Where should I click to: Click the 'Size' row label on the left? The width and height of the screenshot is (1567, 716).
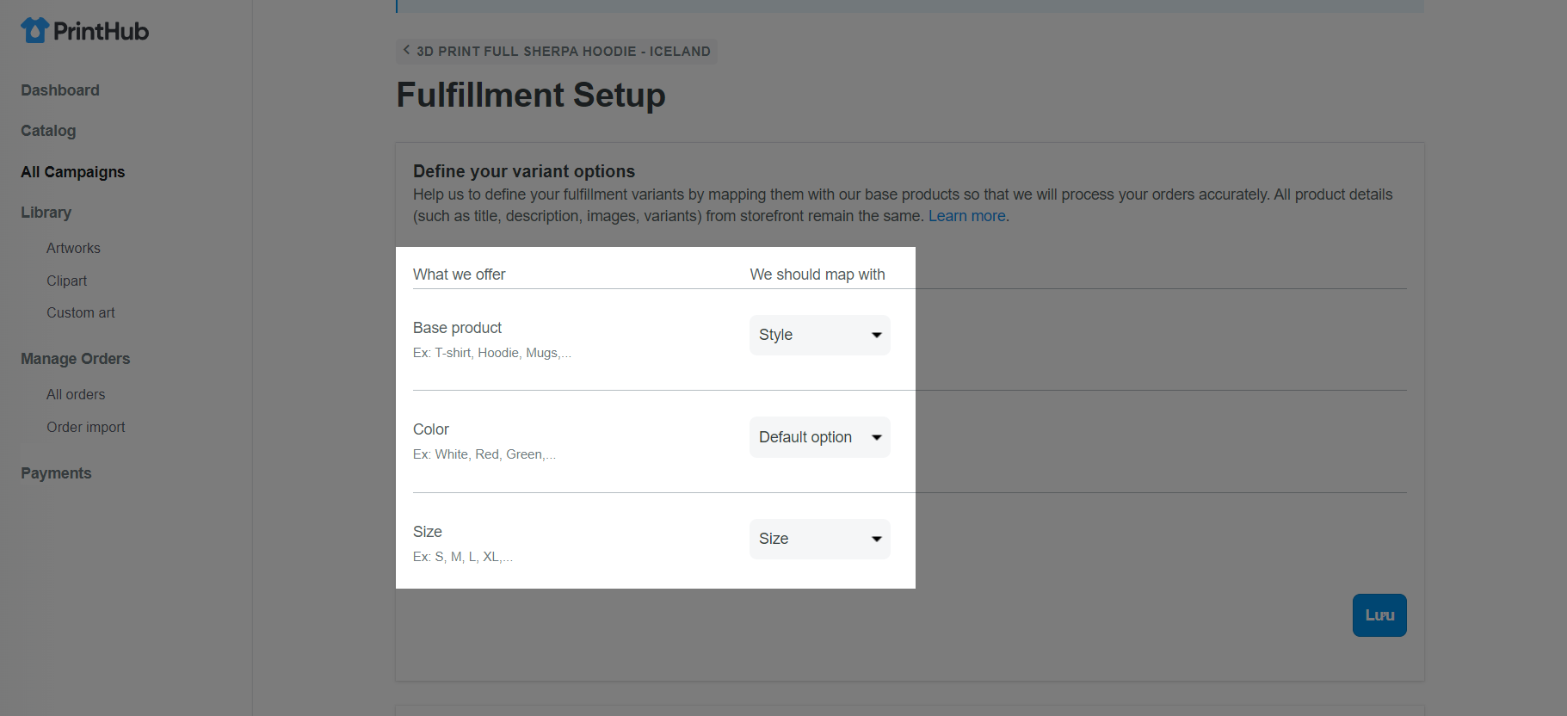(x=428, y=532)
